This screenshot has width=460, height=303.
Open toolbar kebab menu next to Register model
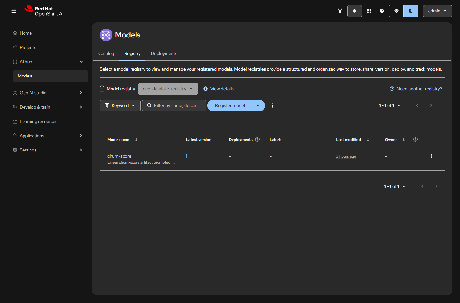point(272,105)
